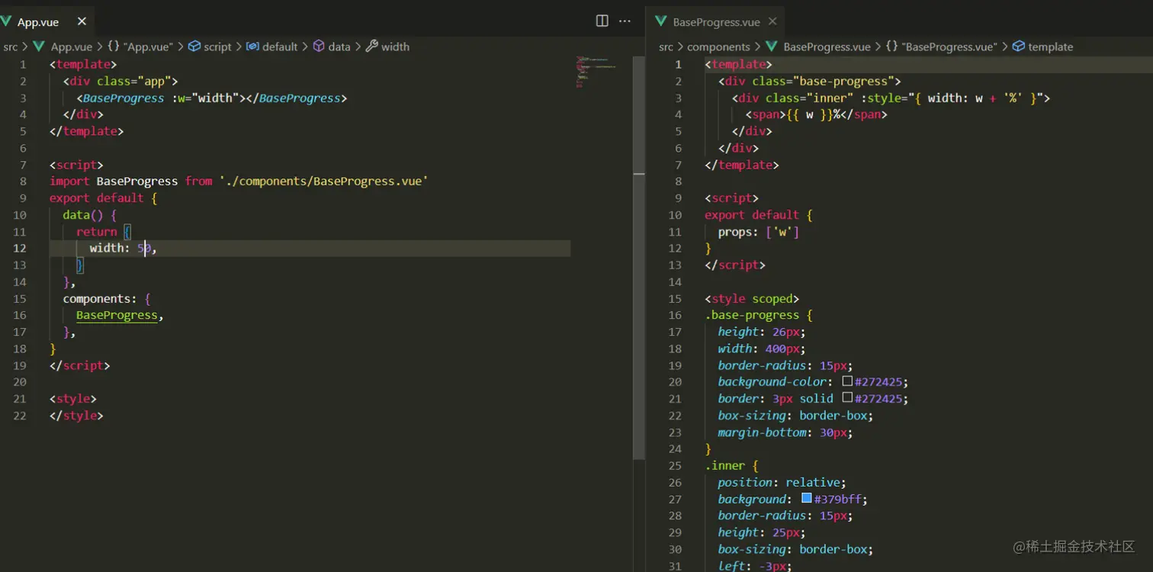
Task: Click the wrench icon before width breadcrumb
Action: point(372,47)
